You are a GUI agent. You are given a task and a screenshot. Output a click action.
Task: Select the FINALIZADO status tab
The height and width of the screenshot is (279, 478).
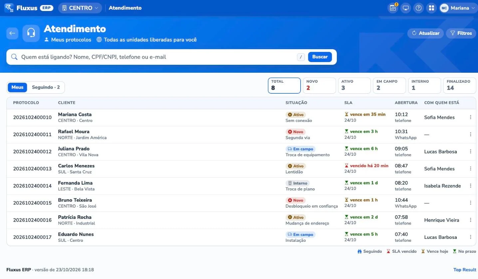click(x=460, y=85)
